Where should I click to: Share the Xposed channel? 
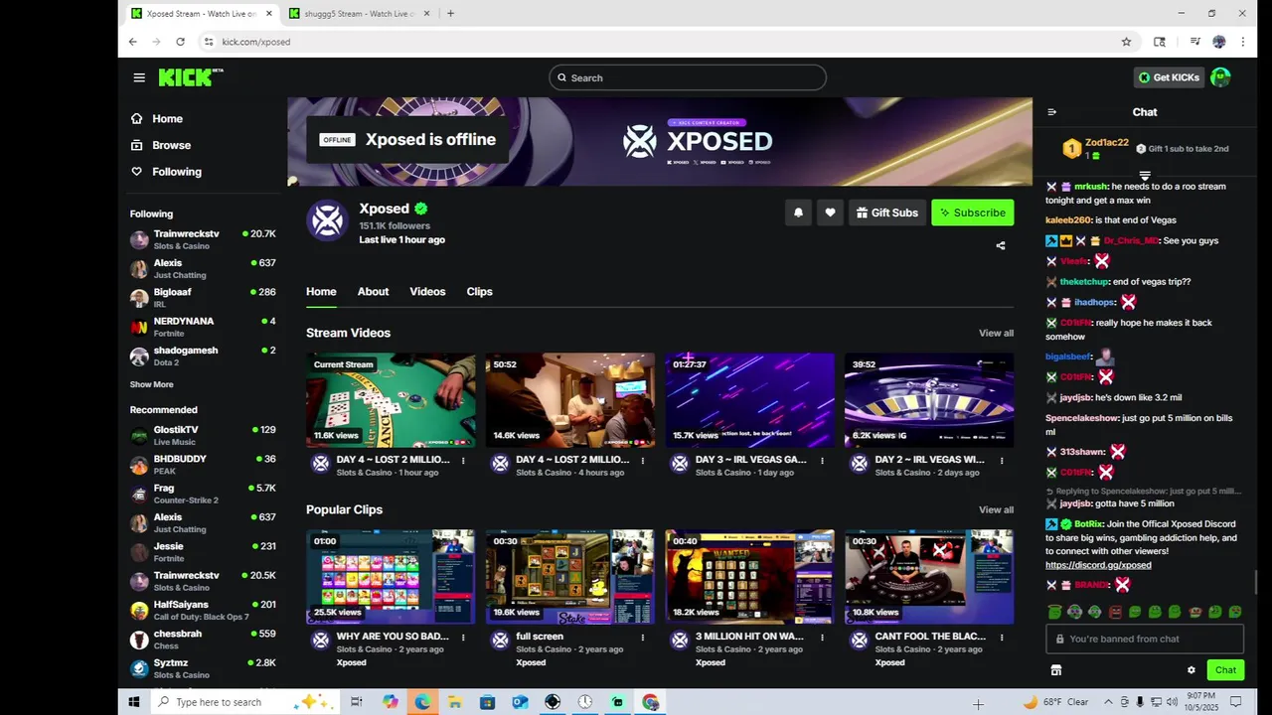click(x=1001, y=246)
